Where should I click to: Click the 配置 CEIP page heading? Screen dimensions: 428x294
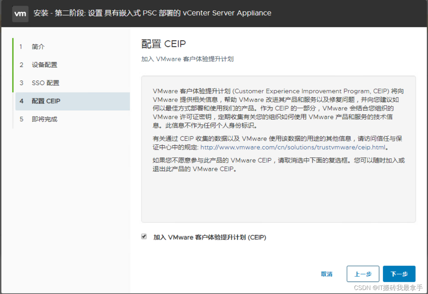click(x=164, y=44)
